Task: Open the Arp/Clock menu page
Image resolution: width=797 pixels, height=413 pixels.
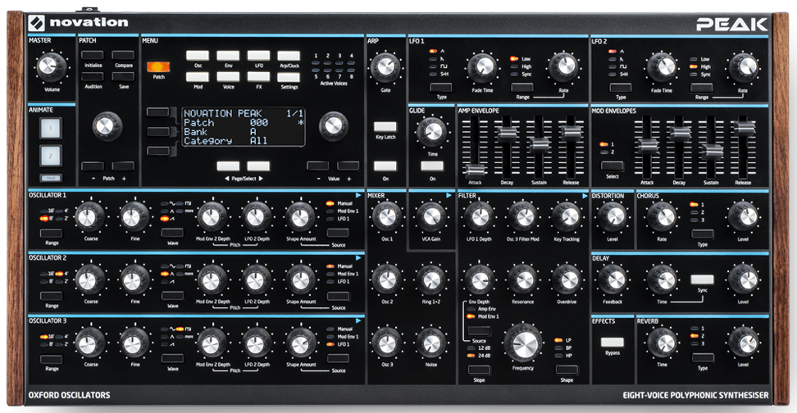Action: click(289, 56)
